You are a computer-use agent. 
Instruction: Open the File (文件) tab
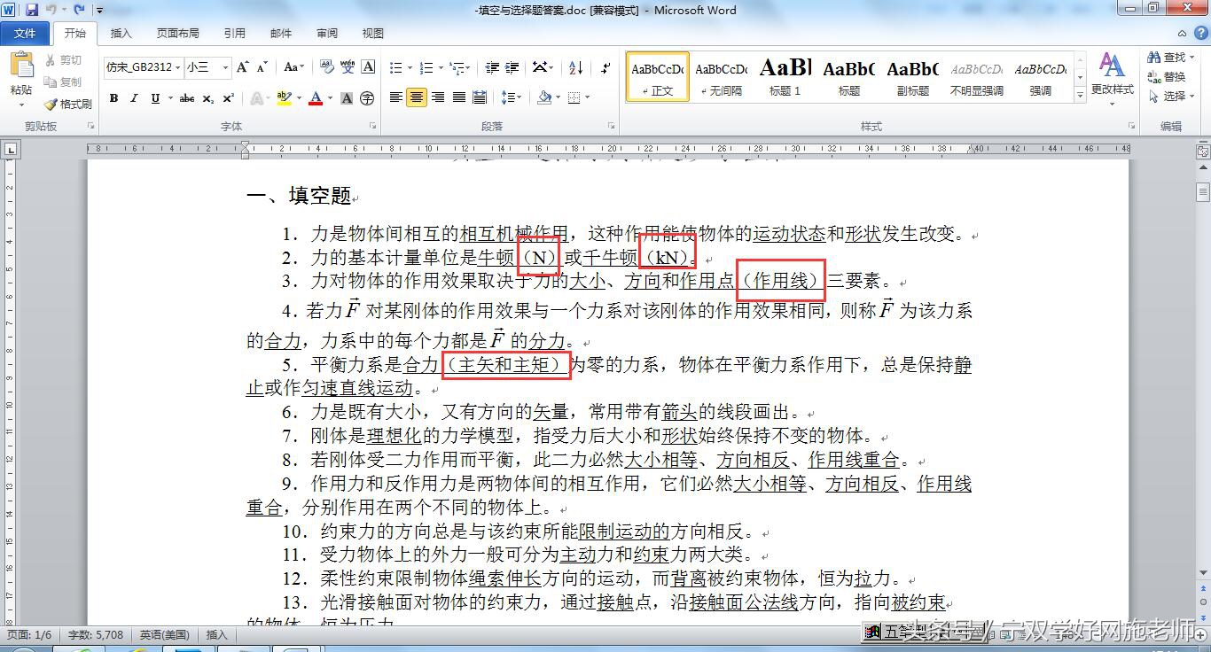25,33
